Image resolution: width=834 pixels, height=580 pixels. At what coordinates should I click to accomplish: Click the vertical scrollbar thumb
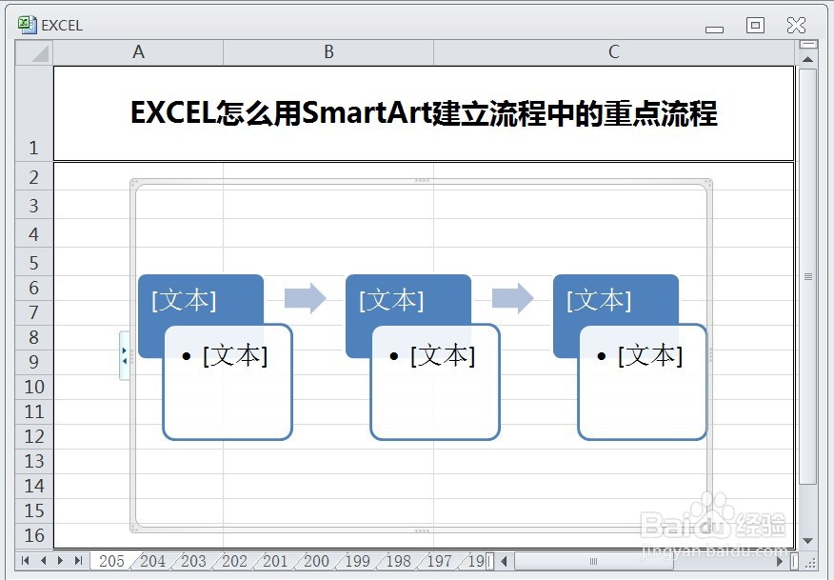coord(808,276)
